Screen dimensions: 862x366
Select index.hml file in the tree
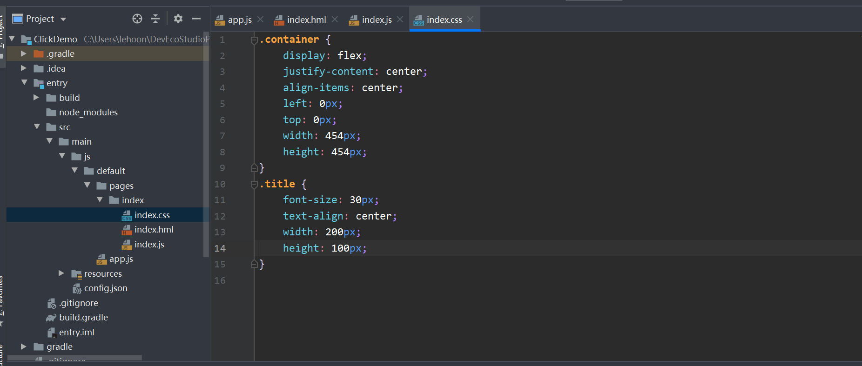[154, 230]
